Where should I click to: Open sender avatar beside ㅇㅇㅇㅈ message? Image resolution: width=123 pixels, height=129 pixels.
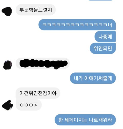coord(7,105)
